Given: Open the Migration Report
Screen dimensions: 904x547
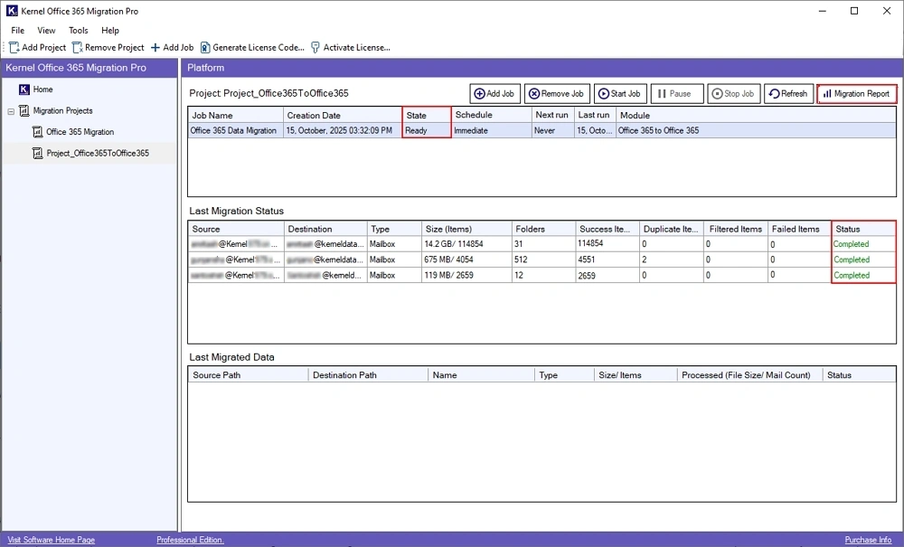Looking at the screenshot, I should tap(857, 94).
